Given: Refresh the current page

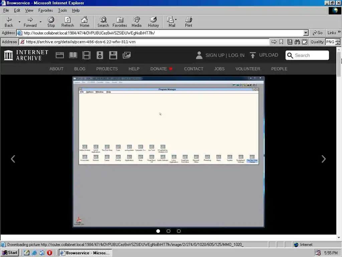Looking at the screenshot, I should pyautogui.click(x=67, y=22).
